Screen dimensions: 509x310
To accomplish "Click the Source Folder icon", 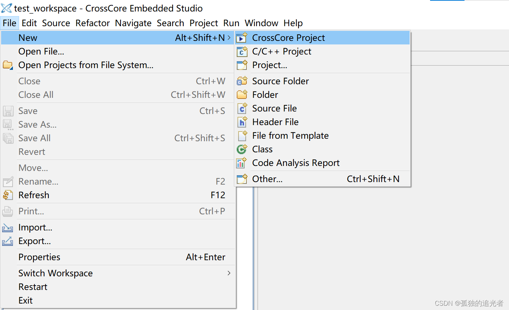I will coord(242,81).
